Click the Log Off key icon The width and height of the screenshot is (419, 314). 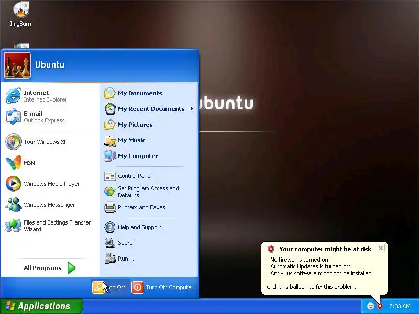click(98, 287)
